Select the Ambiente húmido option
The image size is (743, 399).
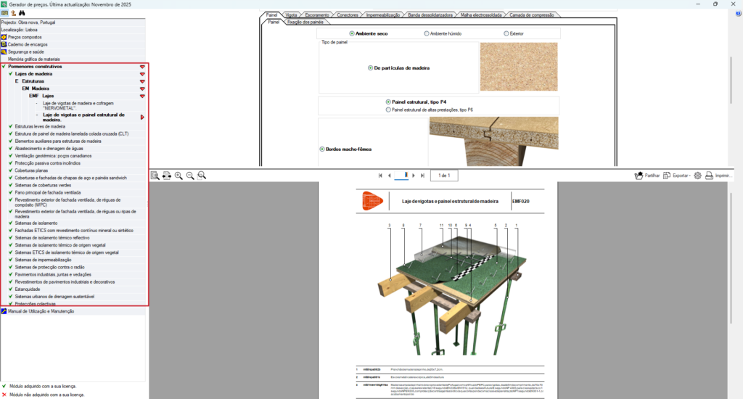[x=427, y=33]
